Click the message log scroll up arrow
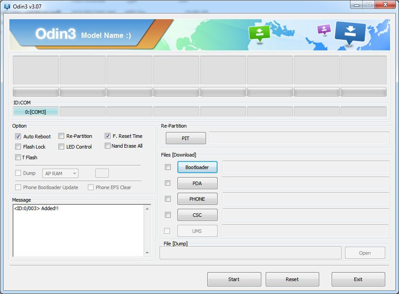The image size is (399, 294). 147,209
